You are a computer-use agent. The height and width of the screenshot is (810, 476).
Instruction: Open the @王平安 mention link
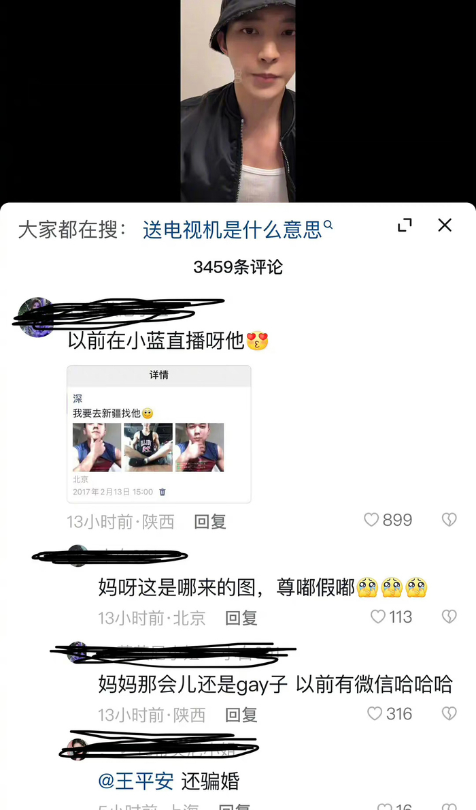point(135,781)
